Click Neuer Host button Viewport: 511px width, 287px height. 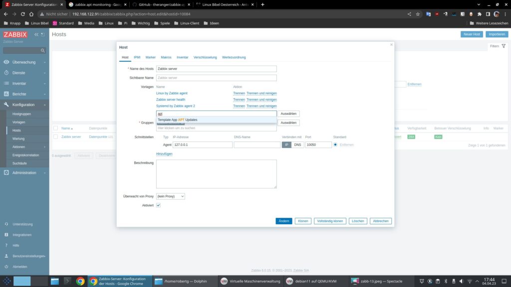(x=472, y=34)
